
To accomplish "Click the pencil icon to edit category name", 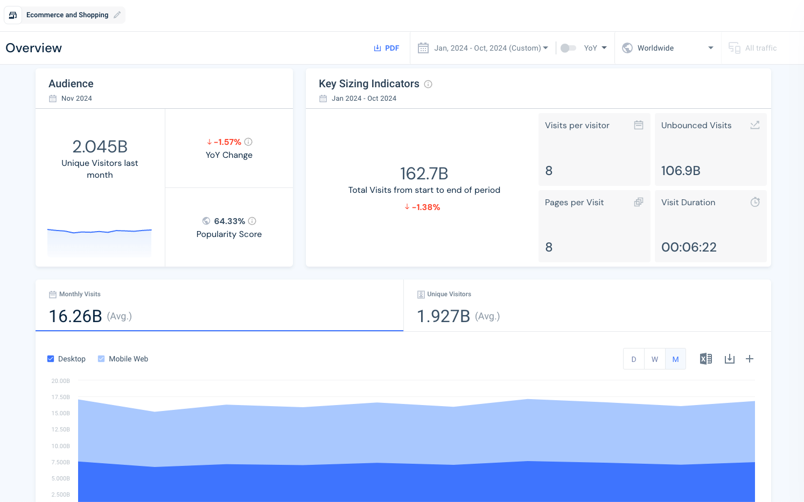I will click(117, 15).
